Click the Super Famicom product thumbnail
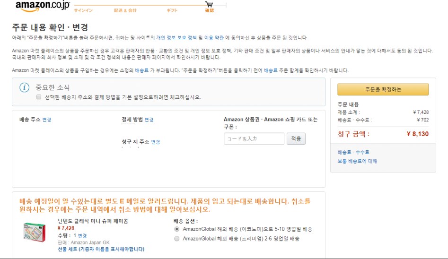 pyautogui.click(x=34, y=232)
